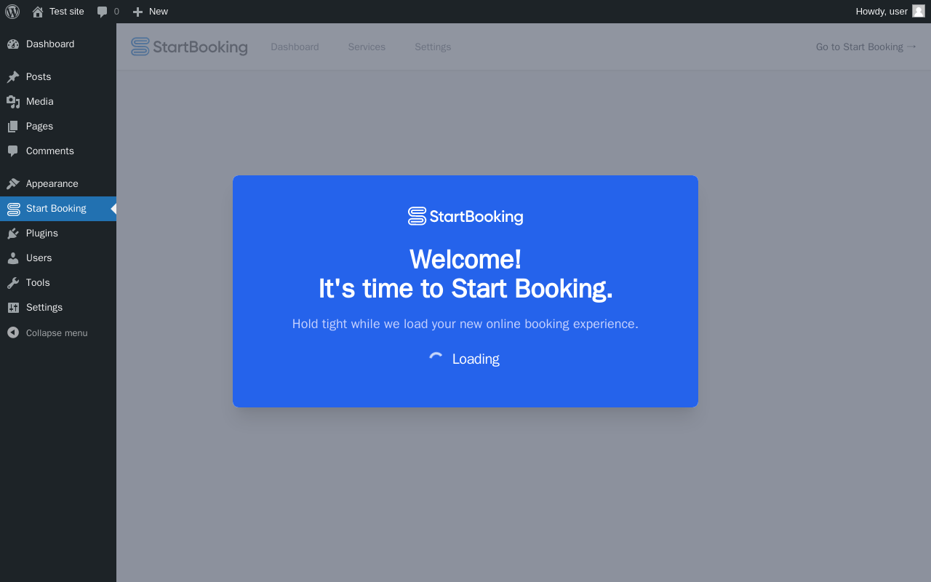Click the Users person icon

[x=13, y=258]
